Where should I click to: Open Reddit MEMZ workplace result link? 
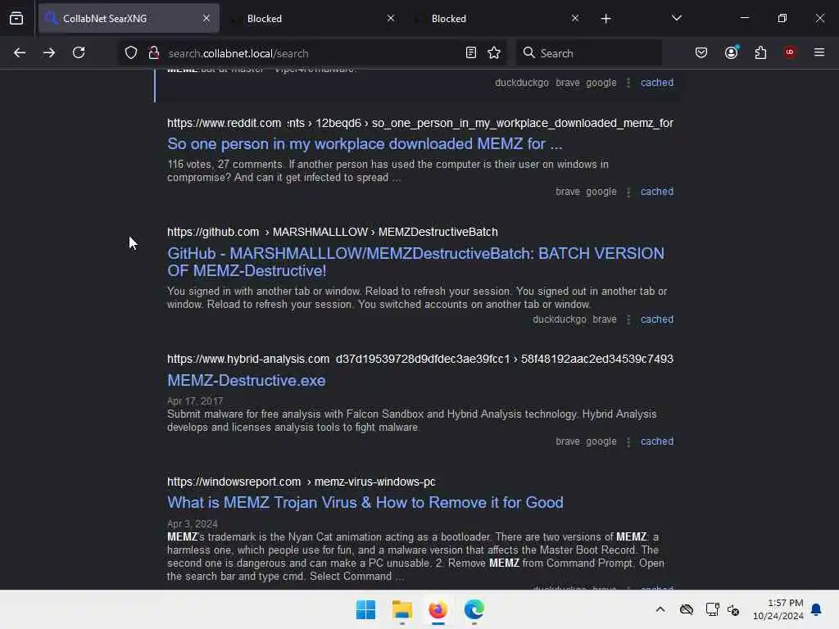click(365, 144)
